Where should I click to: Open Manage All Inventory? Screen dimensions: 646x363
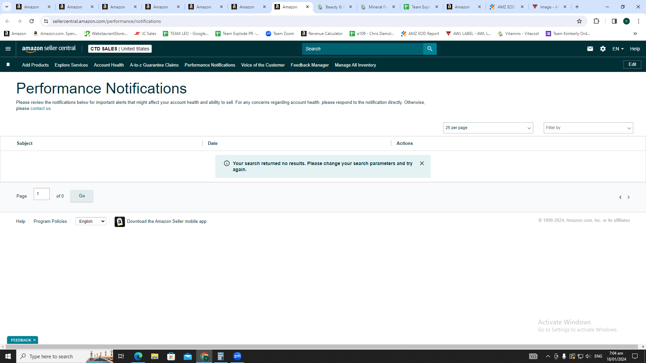(x=355, y=65)
